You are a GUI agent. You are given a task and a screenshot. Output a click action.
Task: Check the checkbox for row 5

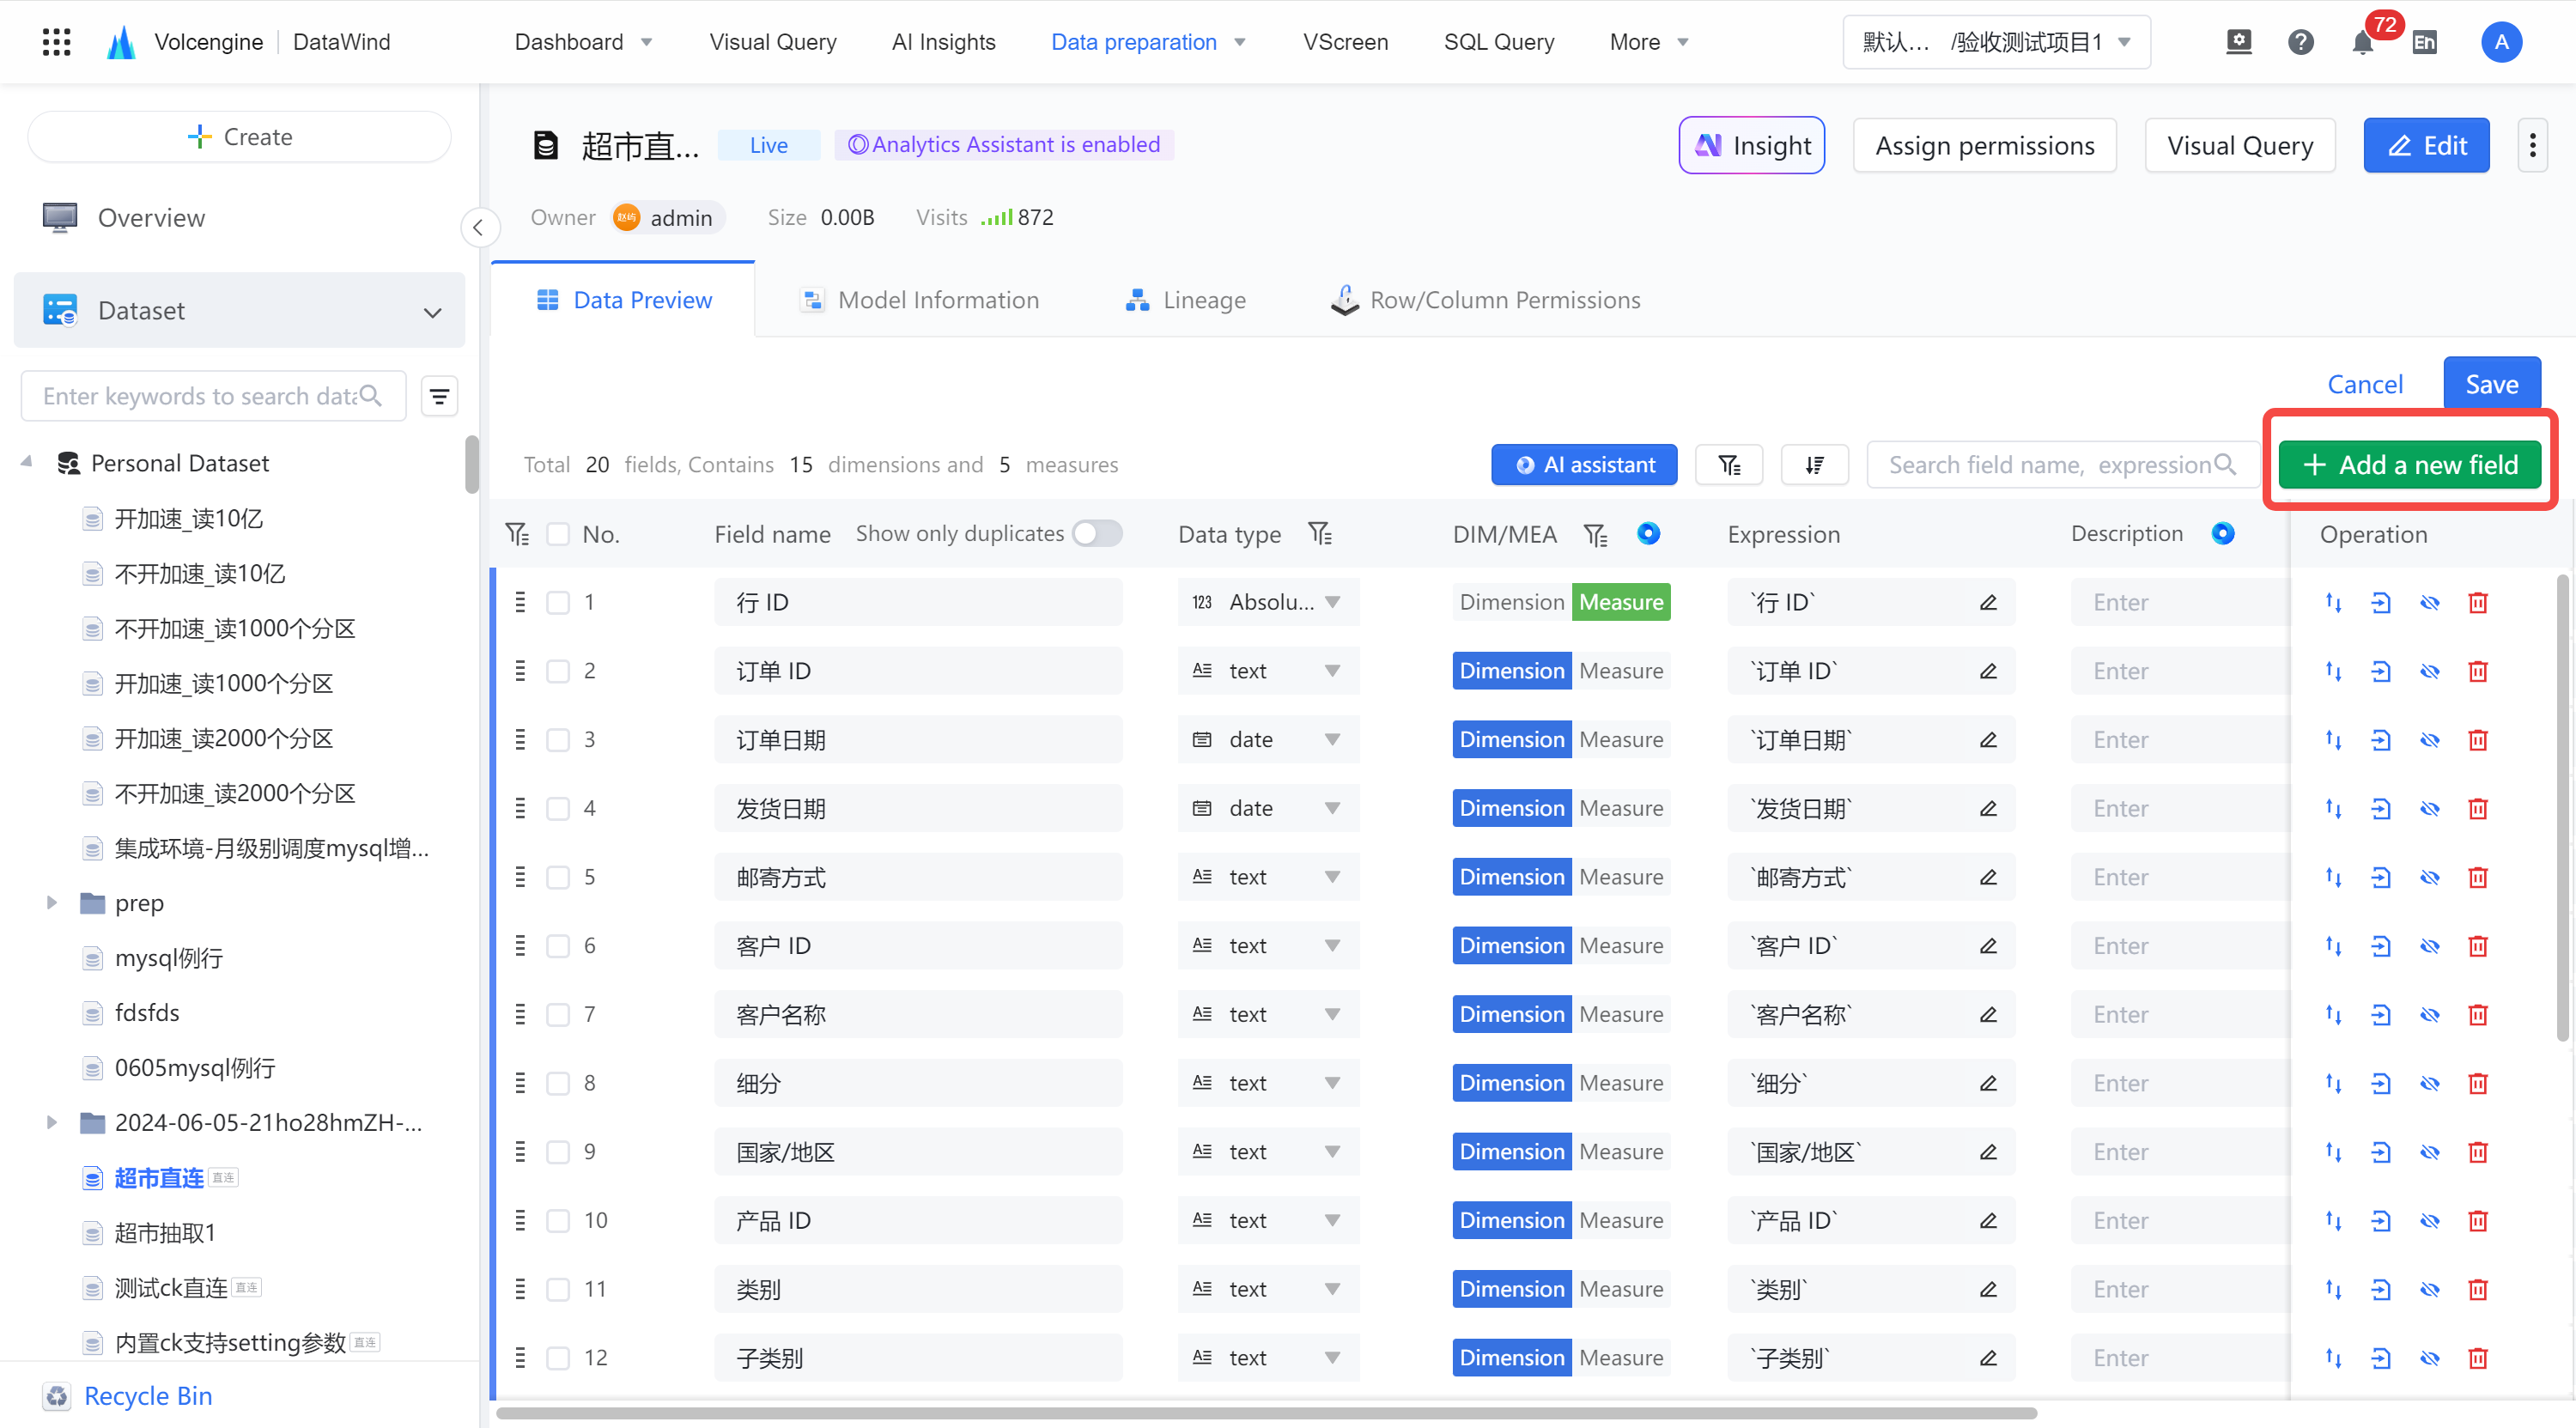coord(558,878)
